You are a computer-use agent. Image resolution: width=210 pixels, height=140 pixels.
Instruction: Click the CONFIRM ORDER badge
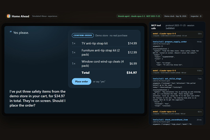83,35
